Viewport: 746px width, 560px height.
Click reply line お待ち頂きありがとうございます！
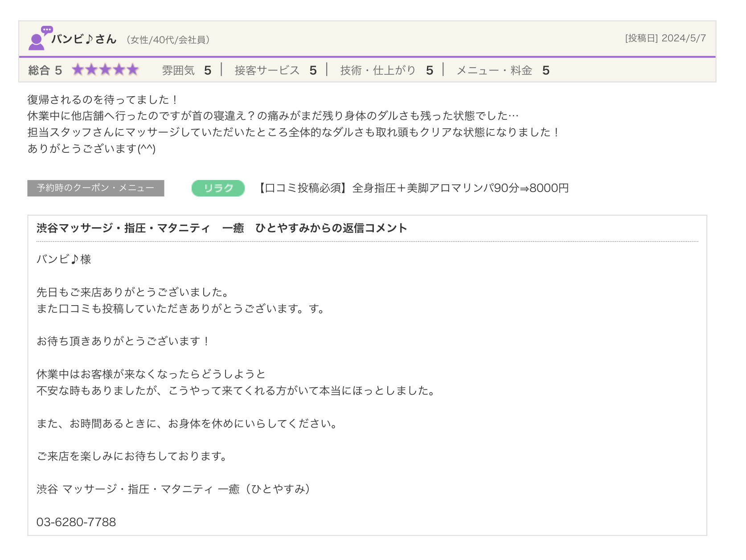tap(123, 341)
